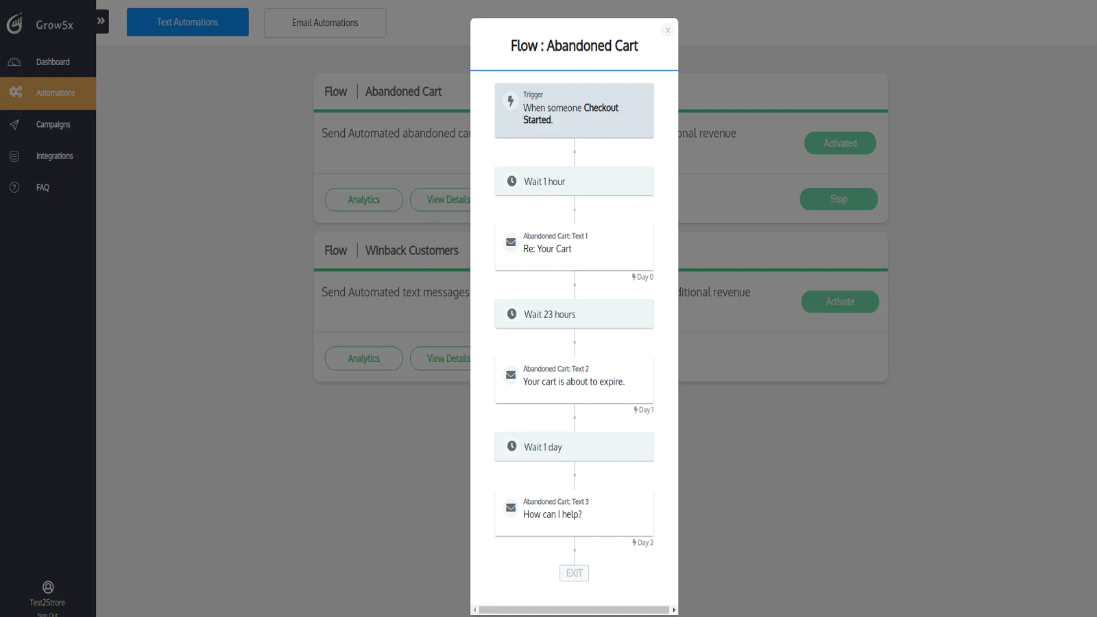
Task: Click the Grow5x logo icon
Action: click(x=14, y=24)
